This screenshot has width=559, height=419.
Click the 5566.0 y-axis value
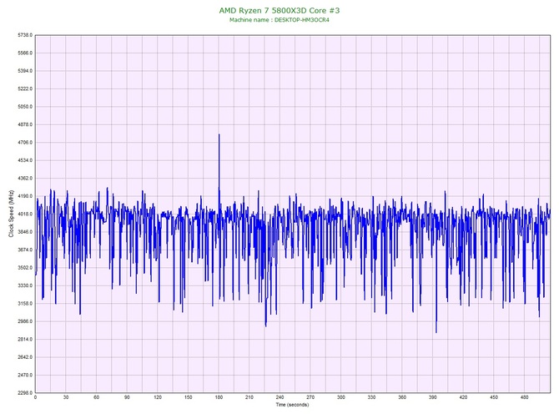25,53
